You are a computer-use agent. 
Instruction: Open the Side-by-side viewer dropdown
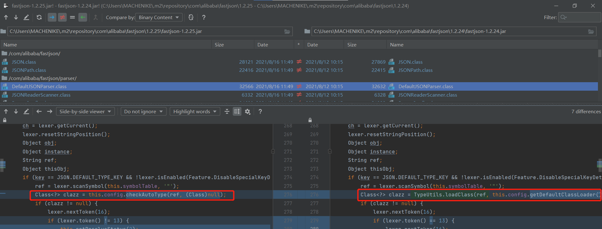pos(85,111)
